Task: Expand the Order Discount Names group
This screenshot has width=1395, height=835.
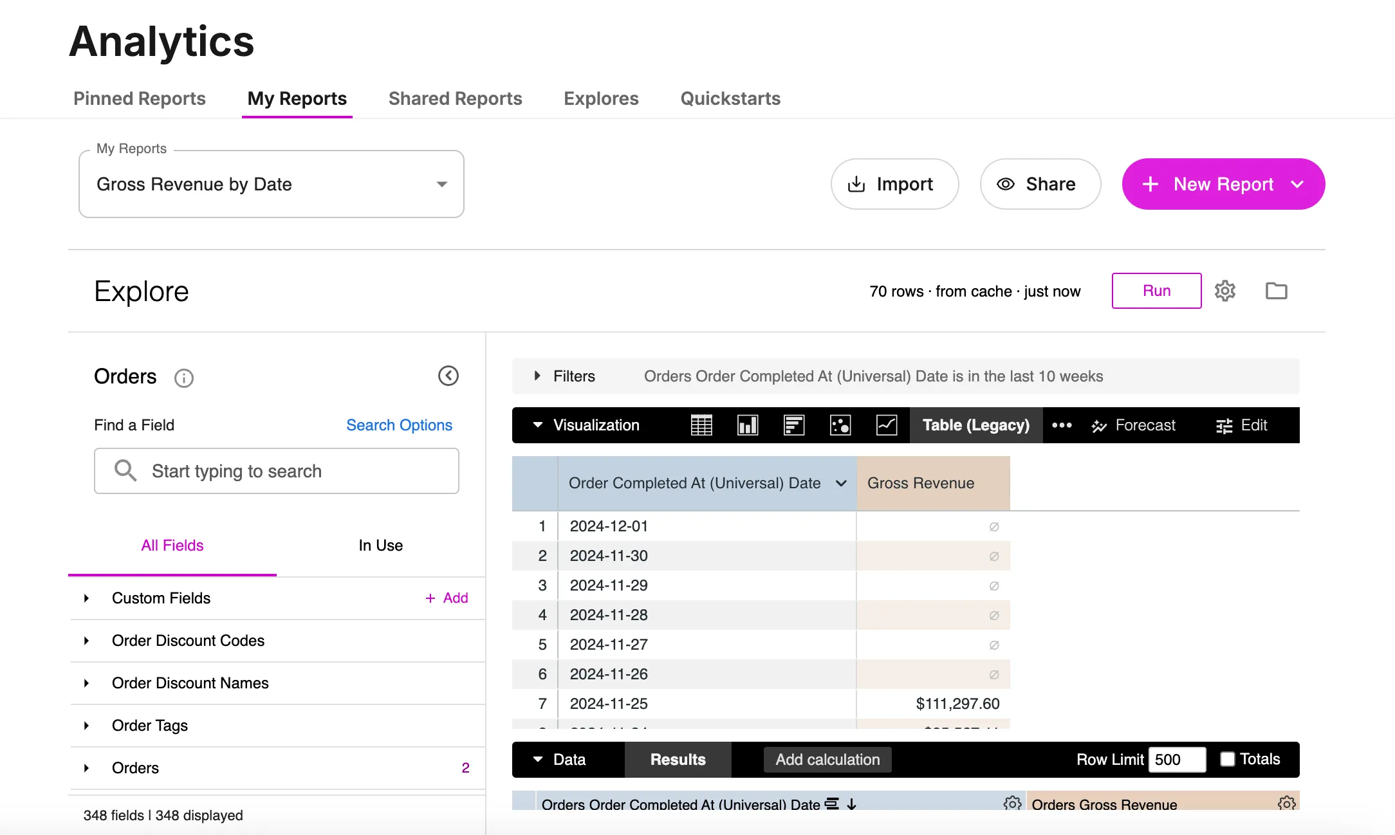Action: coord(86,683)
